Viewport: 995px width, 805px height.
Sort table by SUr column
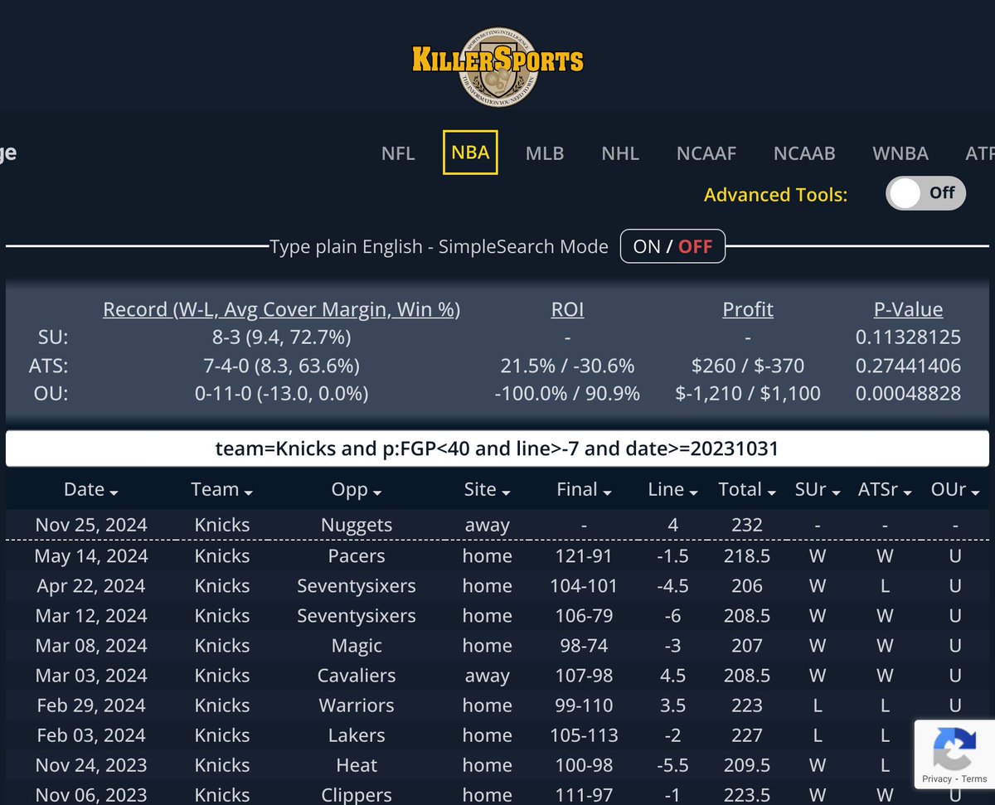coord(817,490)
